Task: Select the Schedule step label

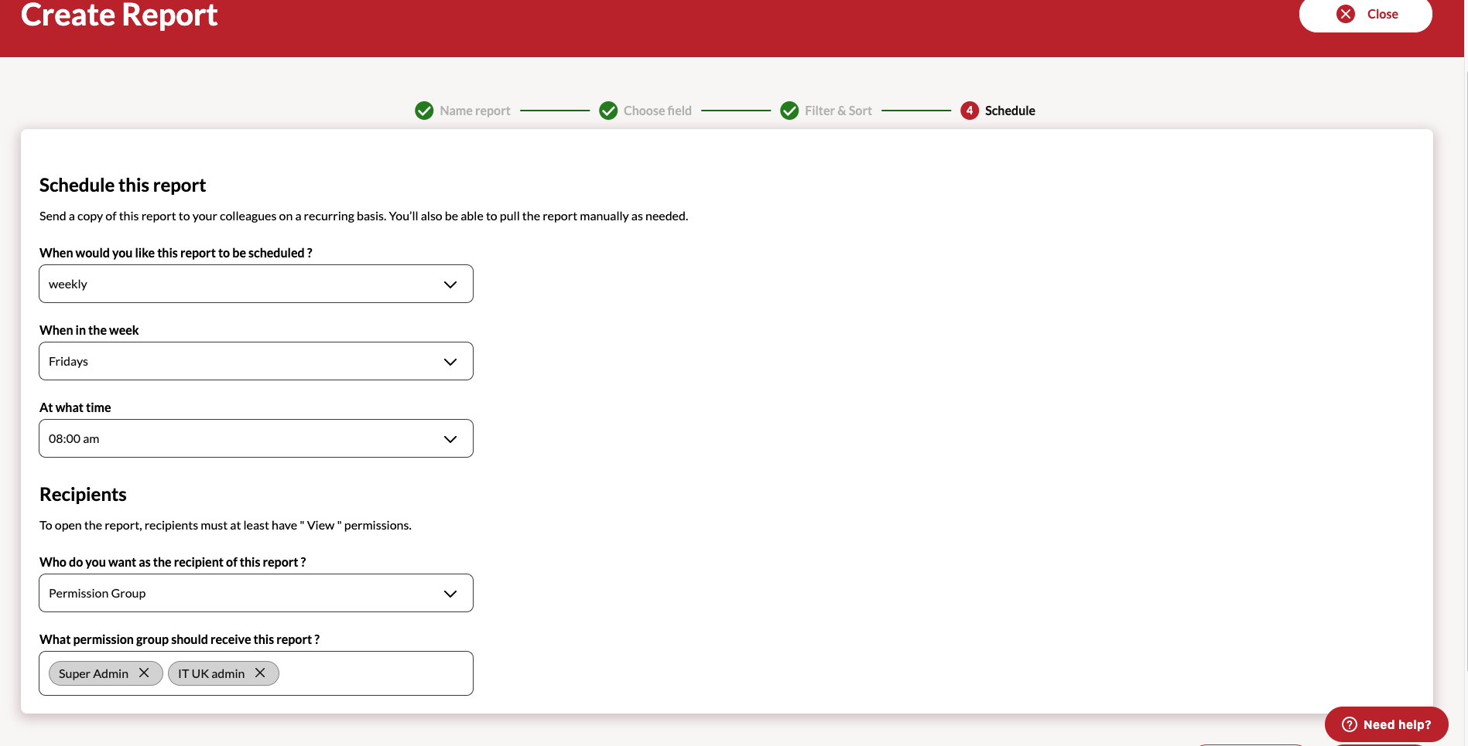Action: click(x=1010, y=111)
